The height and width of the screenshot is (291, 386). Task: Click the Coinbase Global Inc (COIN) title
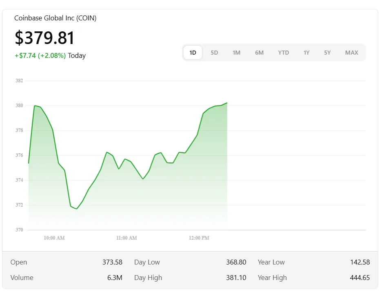click(x=55, y=18)
